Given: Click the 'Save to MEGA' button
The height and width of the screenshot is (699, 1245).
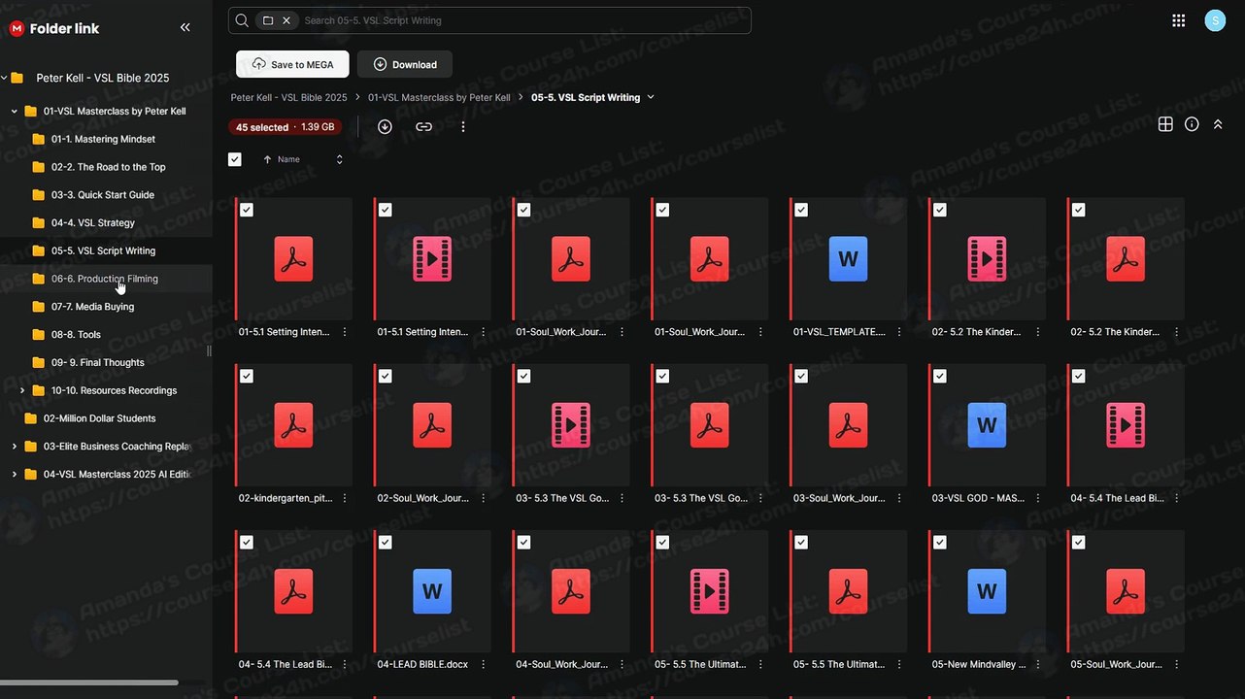Looking at the screenshot, I should coord(293,64).
